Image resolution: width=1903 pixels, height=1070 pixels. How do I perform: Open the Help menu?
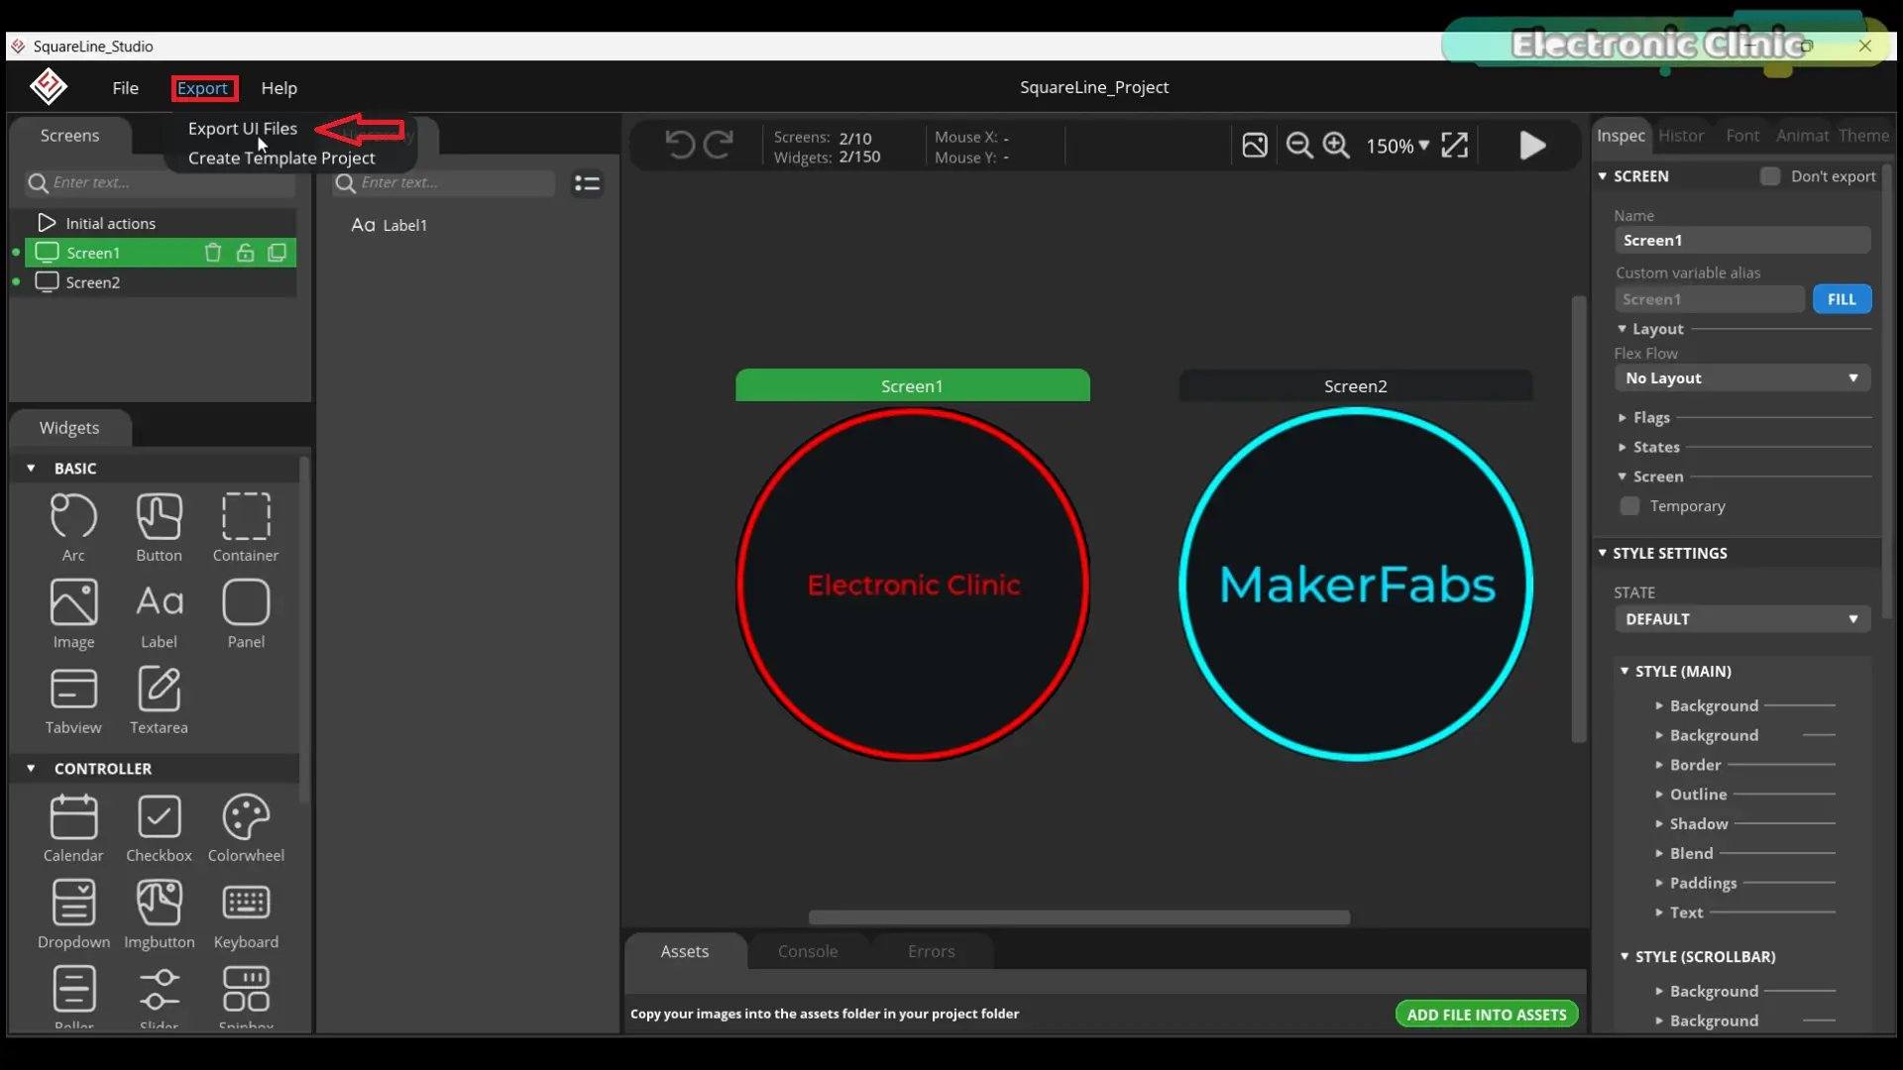point(279,87)
